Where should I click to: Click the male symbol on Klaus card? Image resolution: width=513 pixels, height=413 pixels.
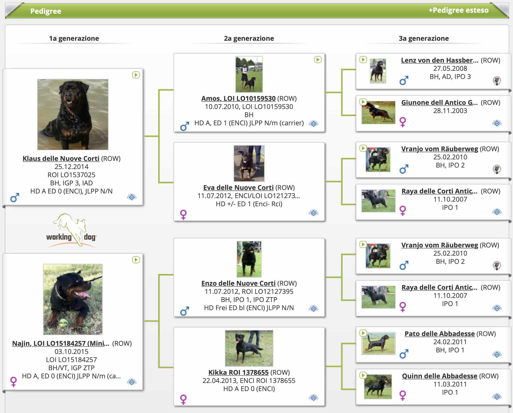click(15, 197)
